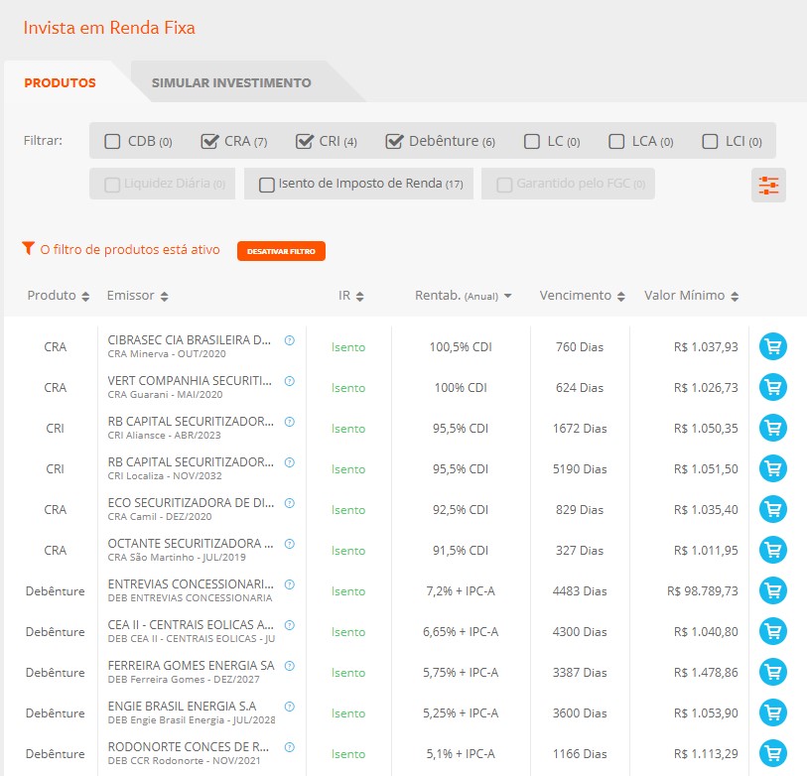Add DEB Entrevias Concessionaria to cart
This screenshot has height=776, width=807.
pos(772,590)
